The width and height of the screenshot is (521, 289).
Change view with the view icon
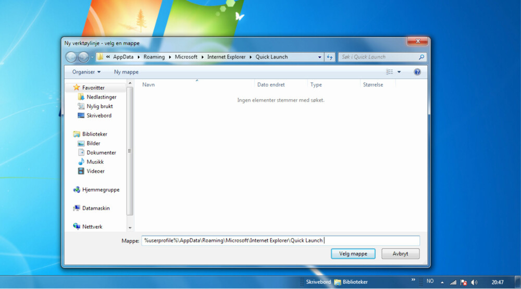[389, 72]
